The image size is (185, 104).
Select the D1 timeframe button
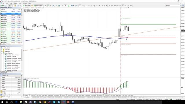coord(125,5)
